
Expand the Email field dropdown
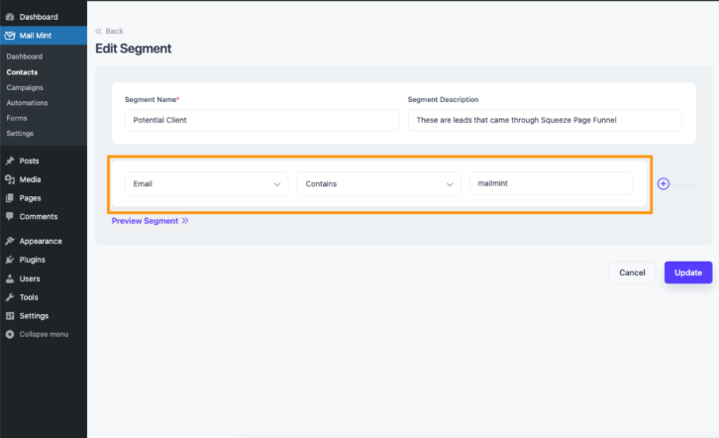[x=206, y=184]
